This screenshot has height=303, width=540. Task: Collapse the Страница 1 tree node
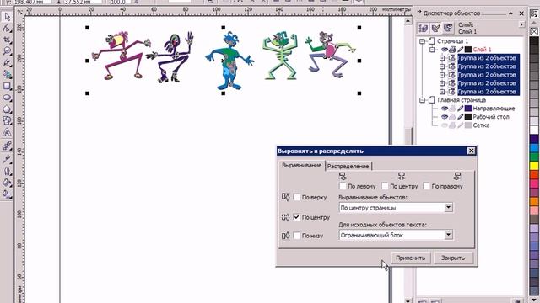click(x=422, y=41)
